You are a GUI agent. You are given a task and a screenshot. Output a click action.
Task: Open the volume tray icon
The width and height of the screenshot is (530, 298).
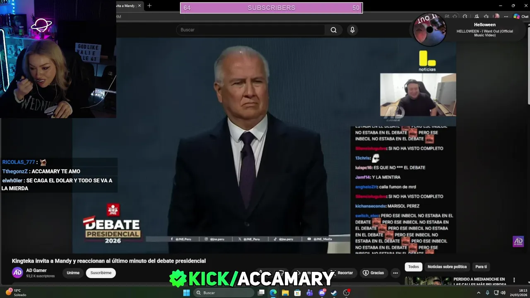point(503,293)
